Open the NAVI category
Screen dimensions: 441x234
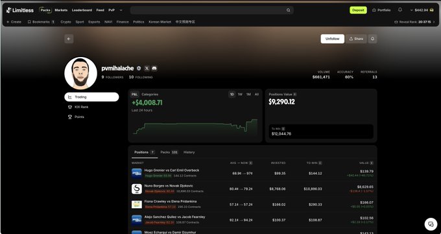(x=108, y=22)
